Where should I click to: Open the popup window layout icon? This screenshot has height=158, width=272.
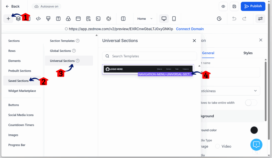78,19
